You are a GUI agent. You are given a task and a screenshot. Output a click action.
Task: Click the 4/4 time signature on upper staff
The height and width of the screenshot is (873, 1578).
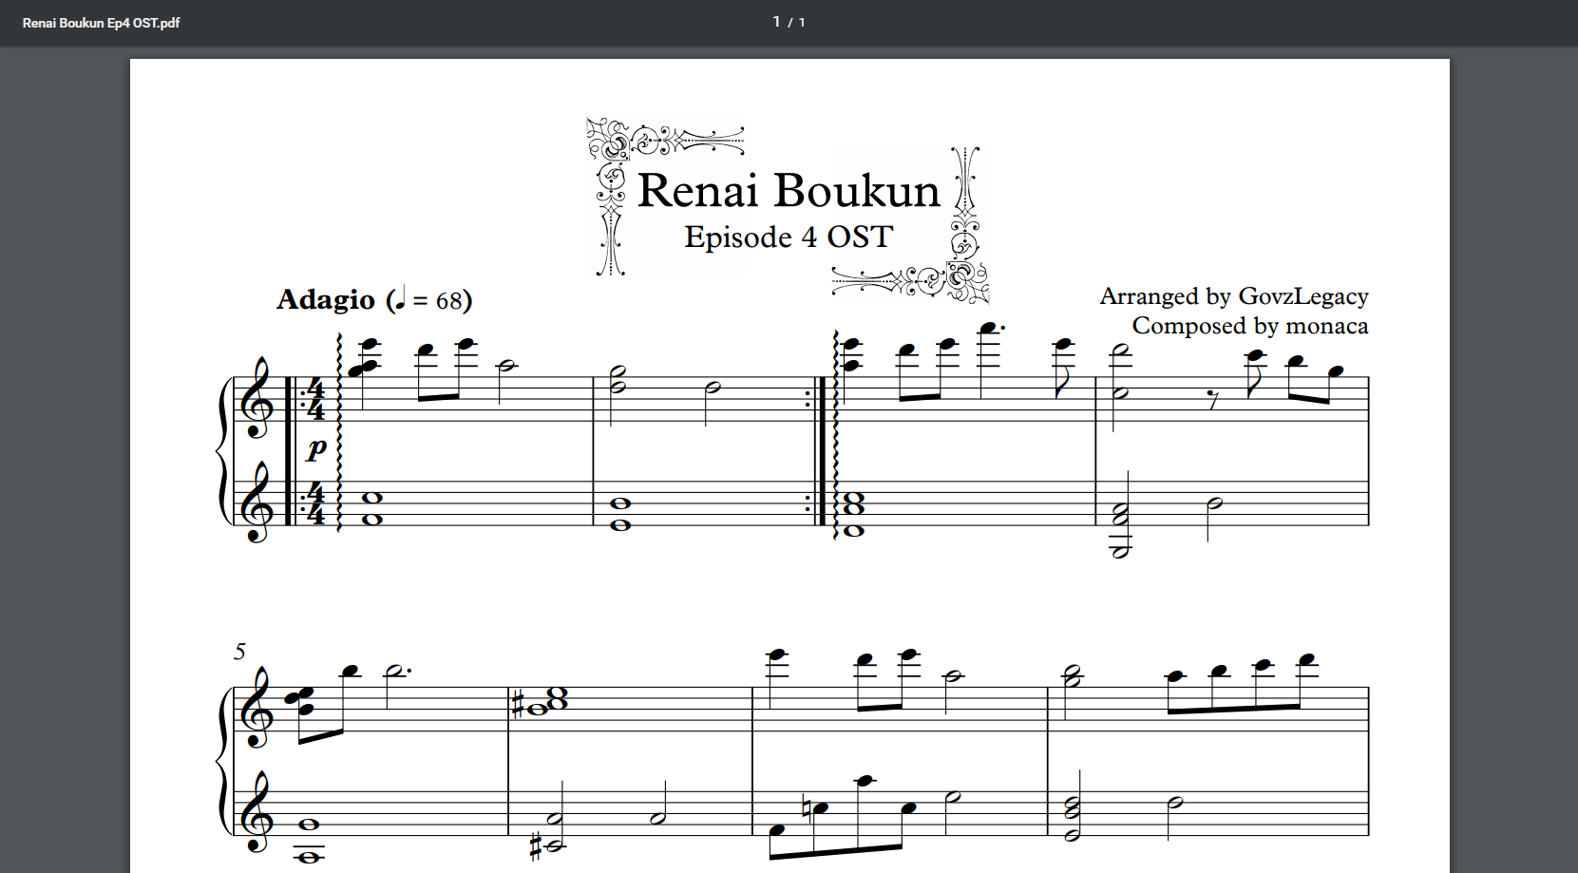pyautogui.click(x=315, y=399)
